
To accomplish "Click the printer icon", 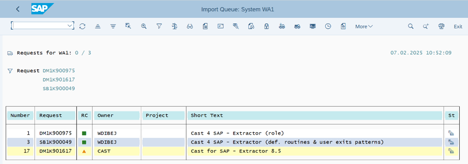I will (x=441, y=26).
